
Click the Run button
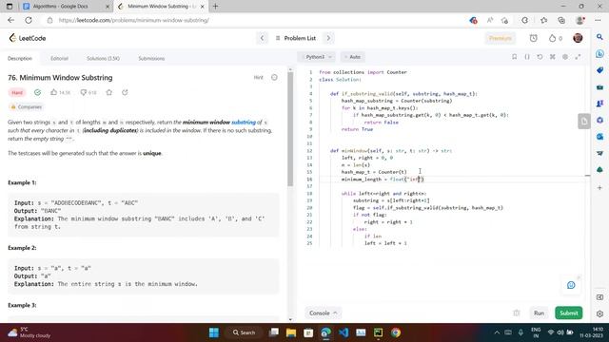coord(539,313)
